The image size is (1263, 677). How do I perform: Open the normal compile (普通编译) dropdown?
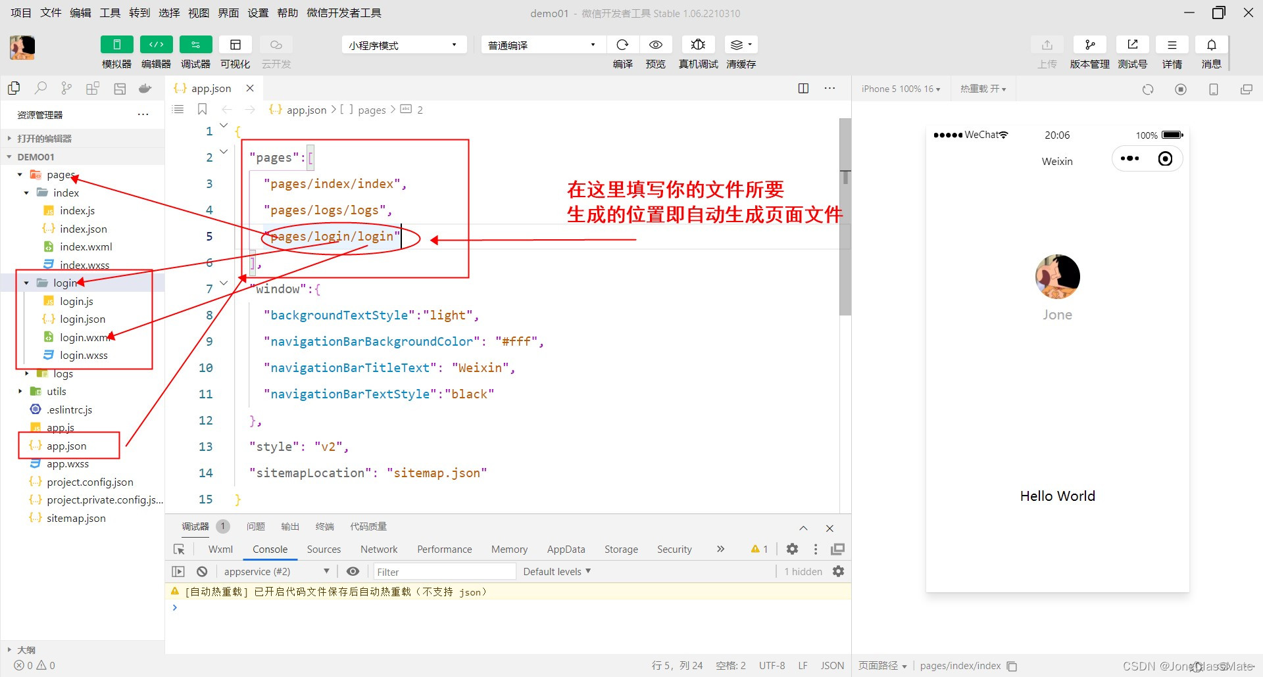543,45
